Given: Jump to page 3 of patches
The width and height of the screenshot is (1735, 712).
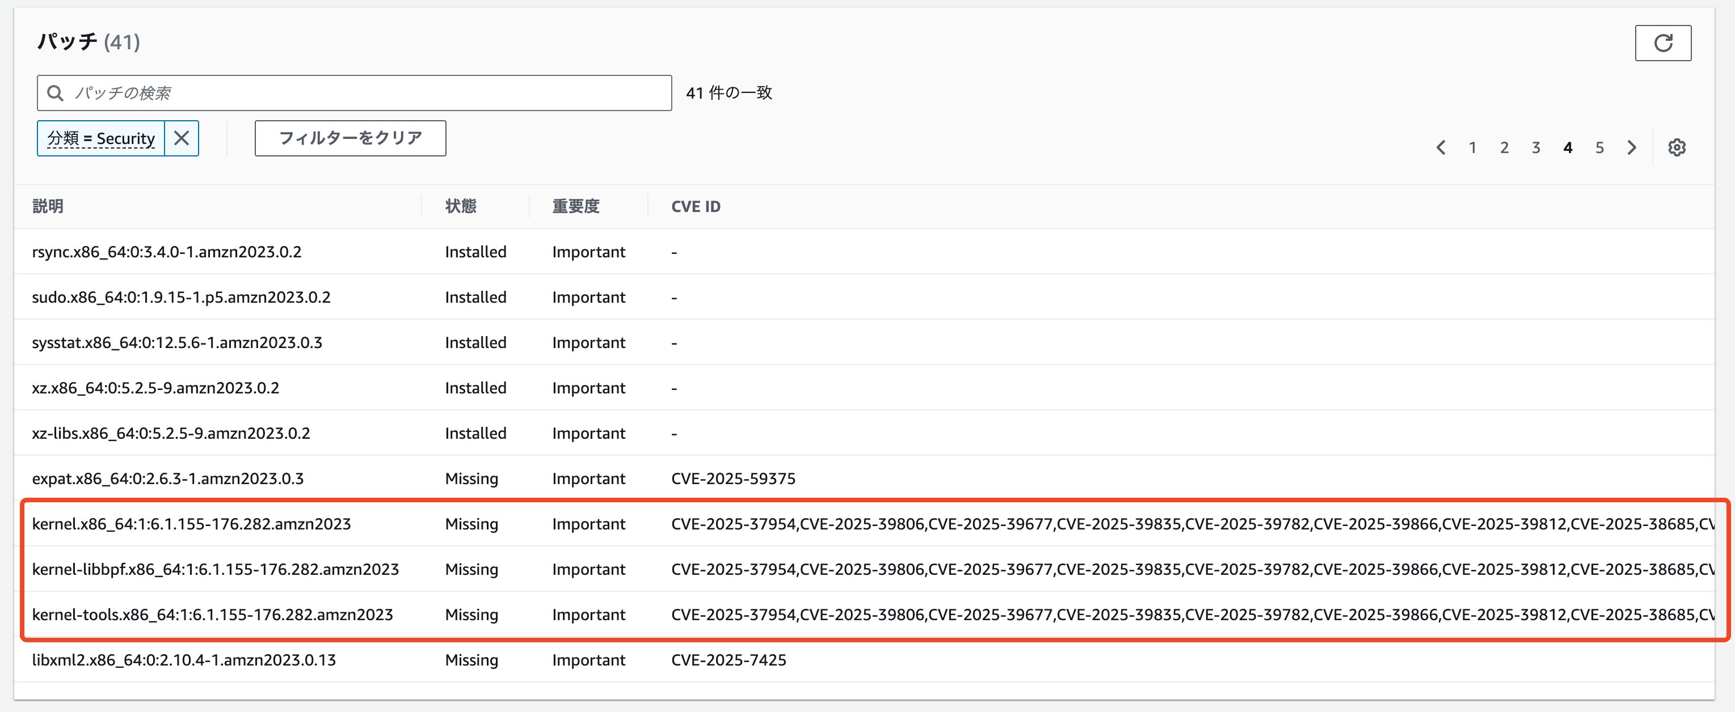Looking at the screenshot, I should (x=1536, y=147).
